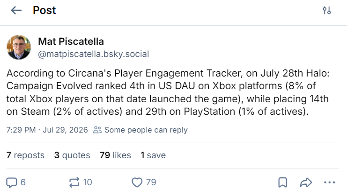The height and width of the screenshot is (196, 347).
Task: Click the repost count number 10
Action: (x=88, y=182)
